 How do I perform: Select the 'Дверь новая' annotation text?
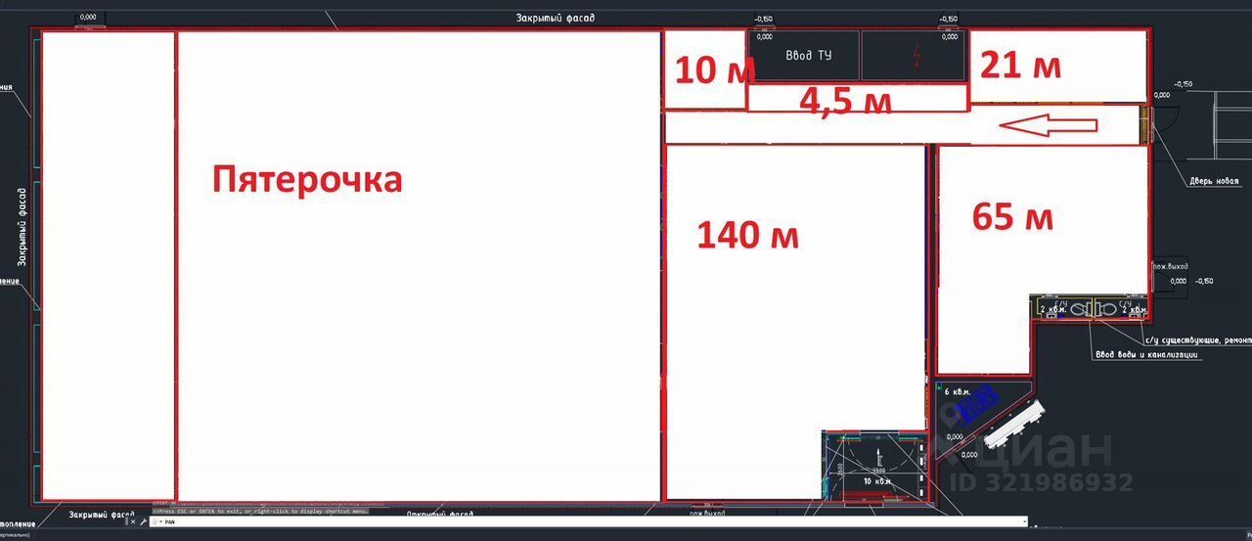(x=1214, y=181)
